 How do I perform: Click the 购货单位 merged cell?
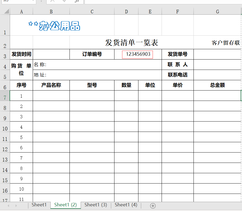coord(22,70)
